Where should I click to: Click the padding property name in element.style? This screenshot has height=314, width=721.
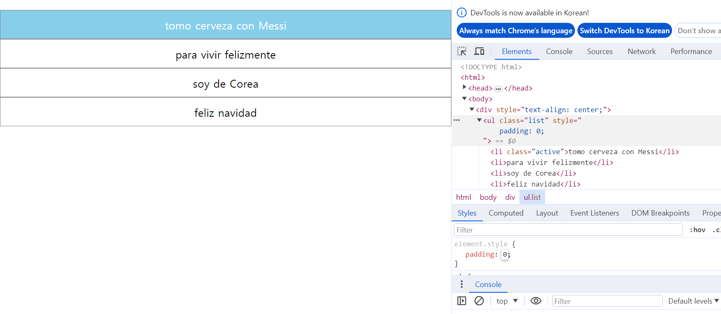[480, 254]
